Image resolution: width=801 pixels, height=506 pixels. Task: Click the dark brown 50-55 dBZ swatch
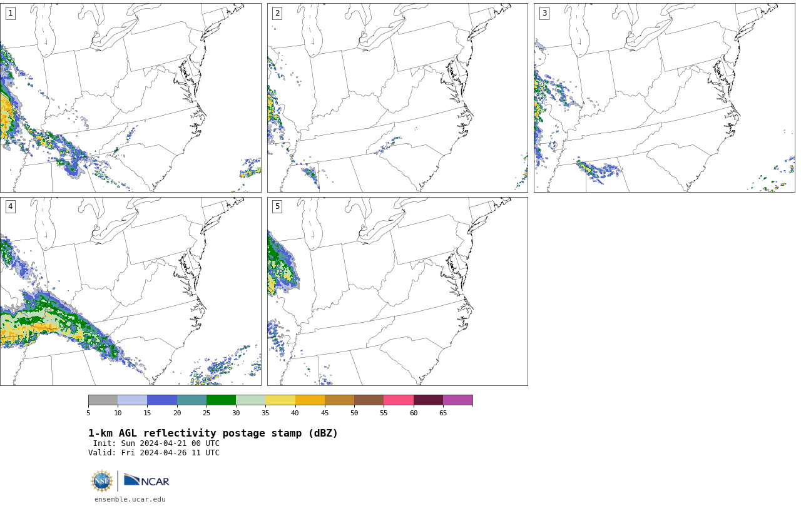click(369, 400)
